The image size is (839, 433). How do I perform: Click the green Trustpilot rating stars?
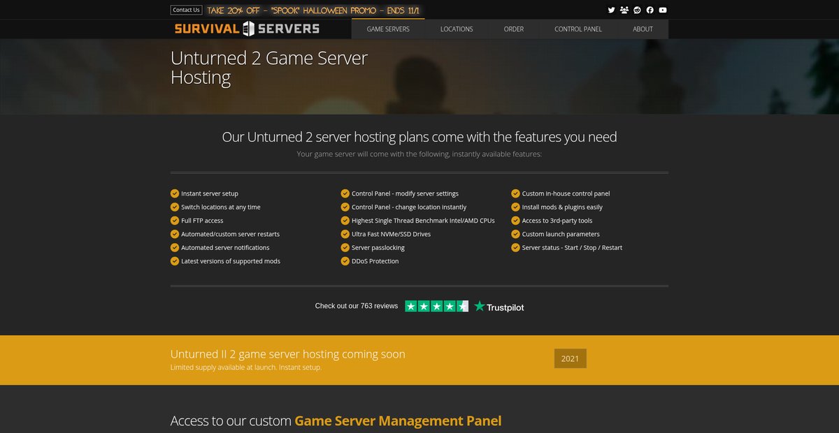point(437,306)
